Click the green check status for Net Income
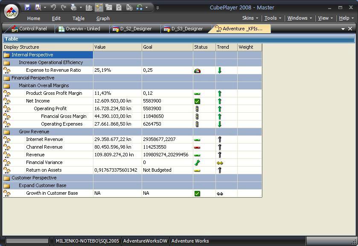Image resolution: width=358 pixels, height=246 pixels. click(197, 101)
